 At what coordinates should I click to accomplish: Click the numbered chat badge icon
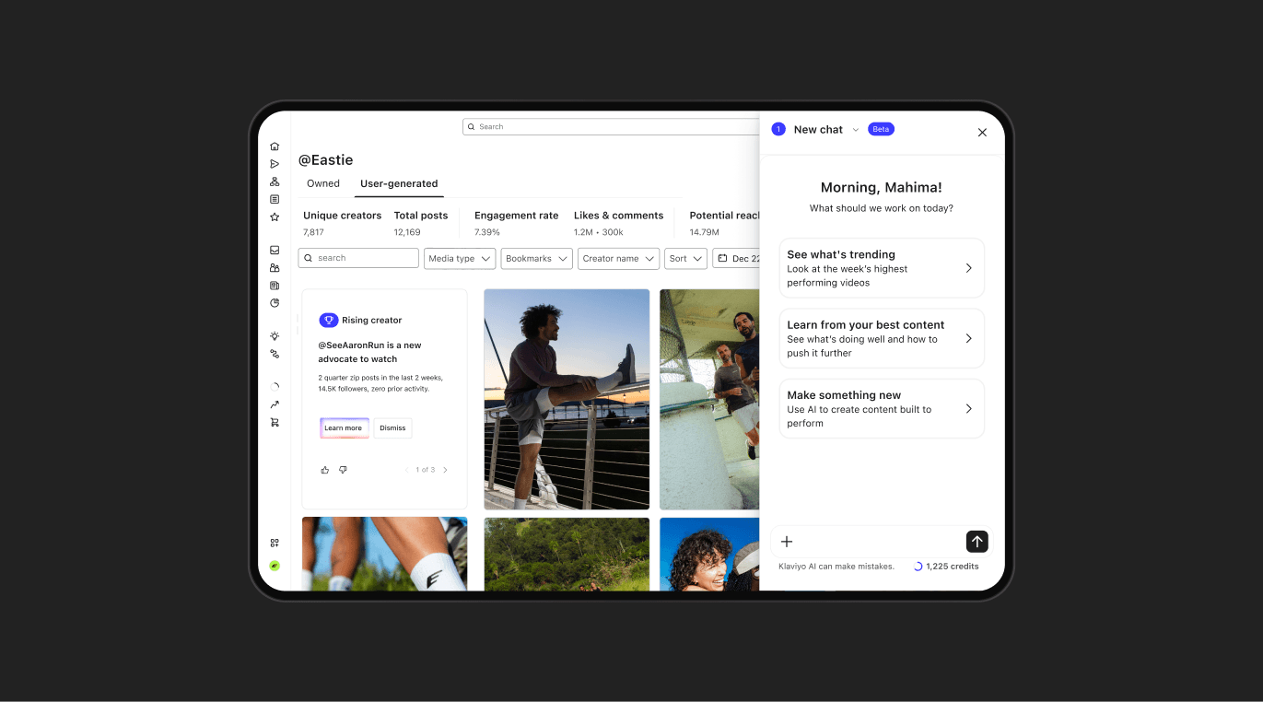coord(778,130)
